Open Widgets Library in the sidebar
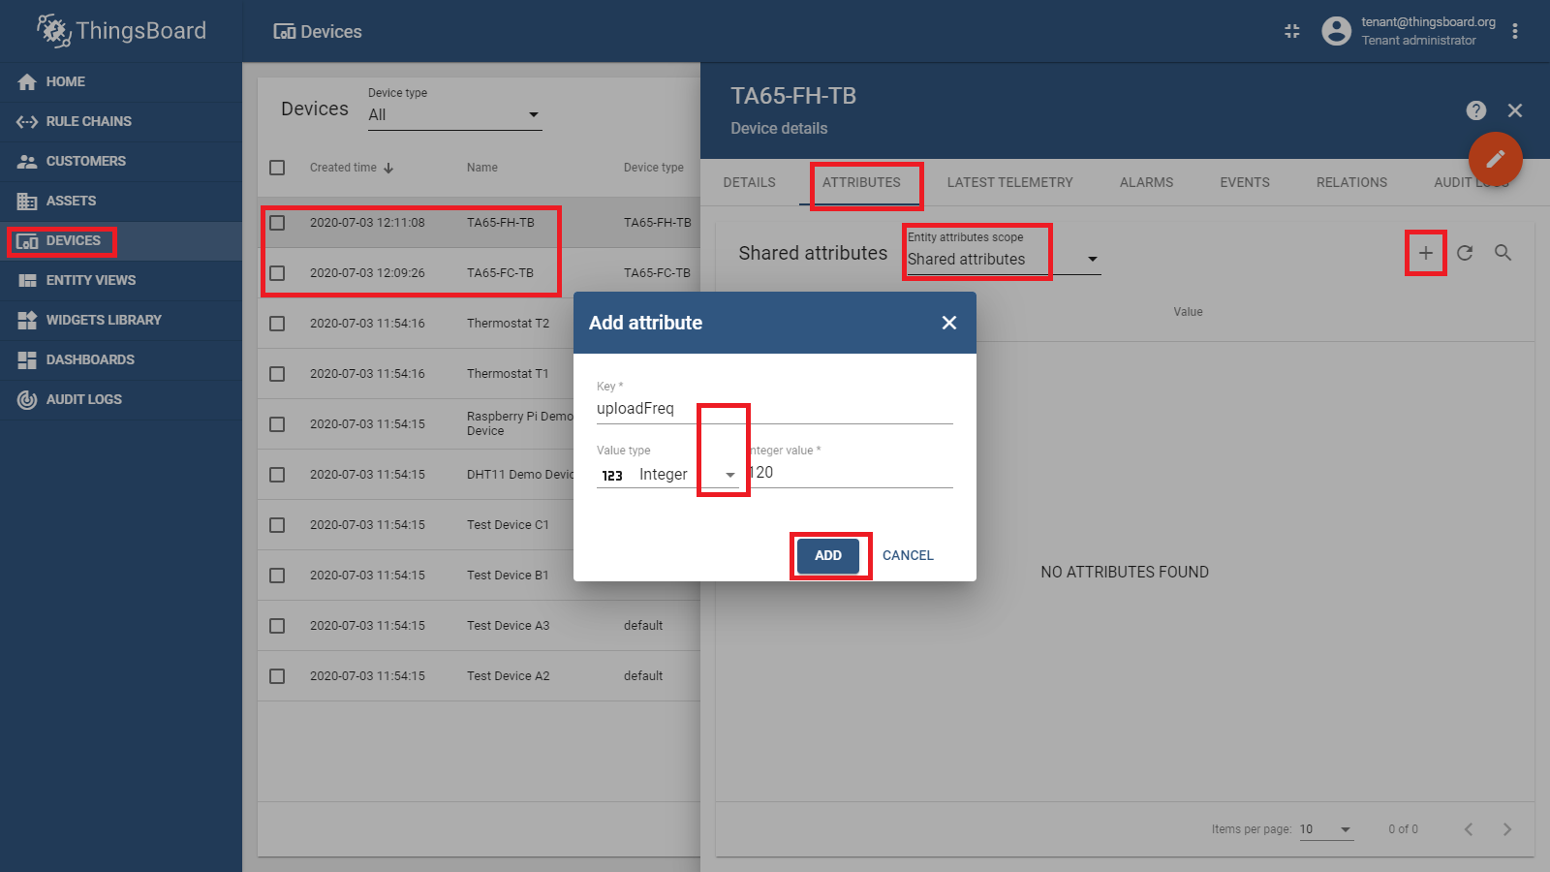This screenshot has width=1550, height=872. click(x=120, y=320)
